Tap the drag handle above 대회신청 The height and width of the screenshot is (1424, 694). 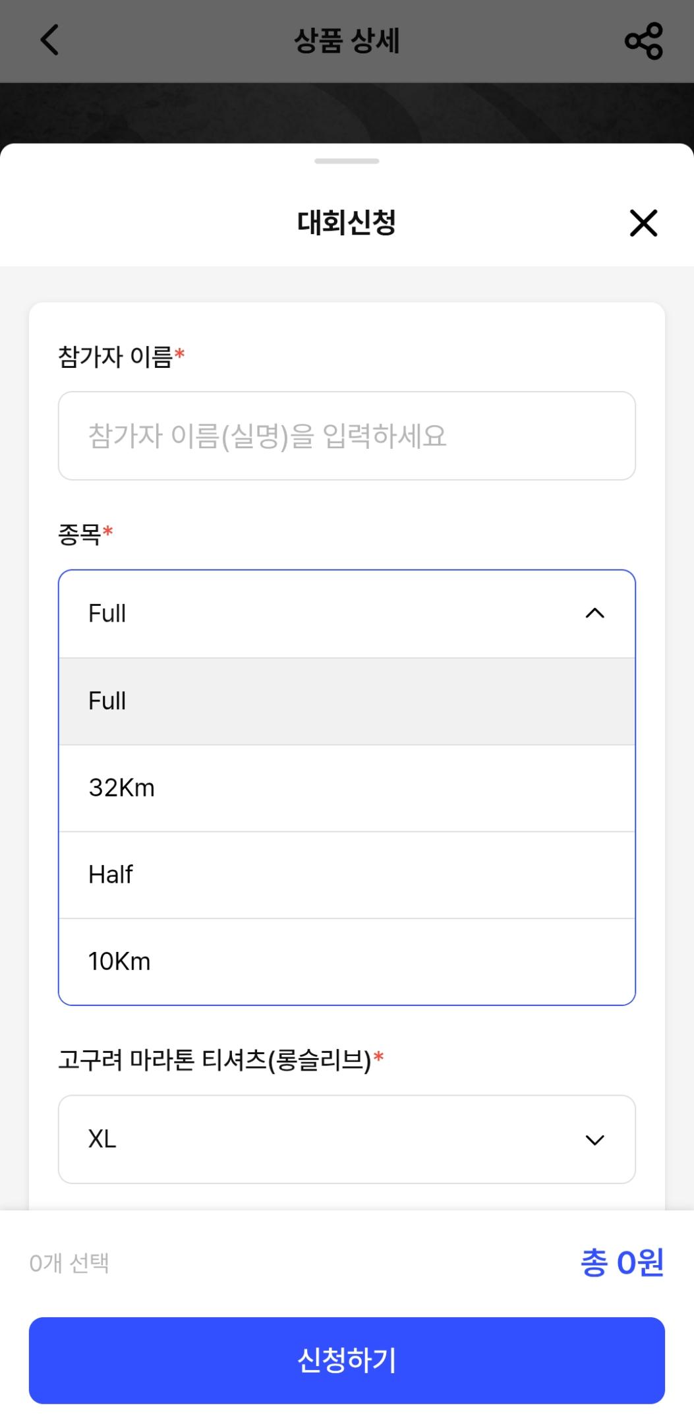[x=347, y=160]
